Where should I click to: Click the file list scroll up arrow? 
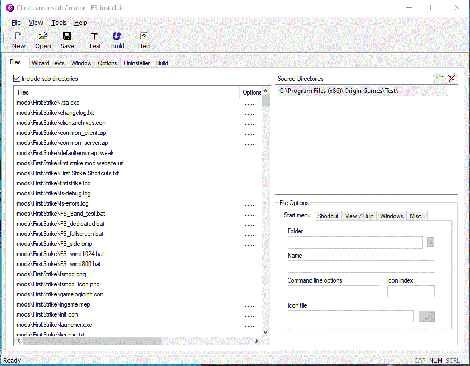[x=266, y=91]
